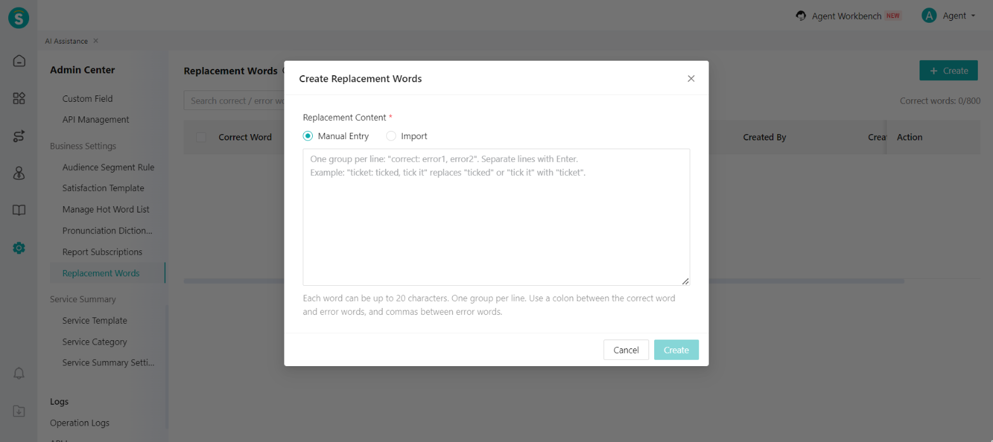Screen dimensions: 993x442
Task: Click the Logs section heading
Action: pyautogui.click(x=59, y=402)
